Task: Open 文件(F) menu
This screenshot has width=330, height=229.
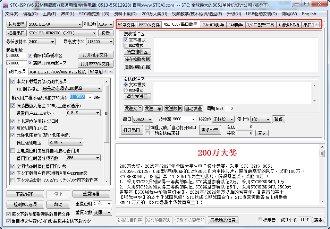Action: (x=11, y=14)
